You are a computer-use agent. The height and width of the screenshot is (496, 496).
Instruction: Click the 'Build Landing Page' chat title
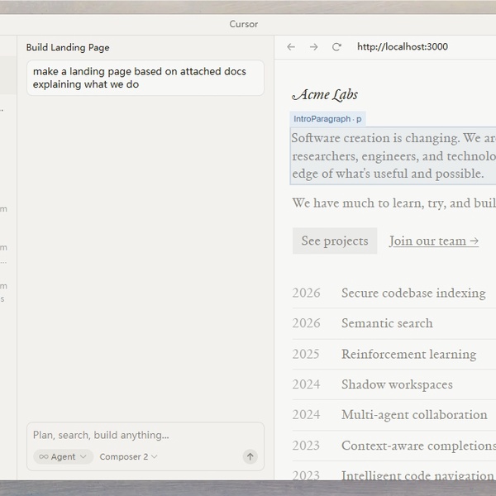point(68,48)
